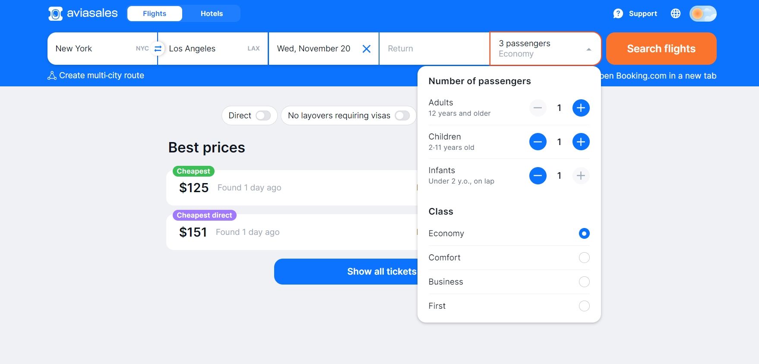759x364 pixels.
Task: Select Comfort class
Action: tap(584, 258)
